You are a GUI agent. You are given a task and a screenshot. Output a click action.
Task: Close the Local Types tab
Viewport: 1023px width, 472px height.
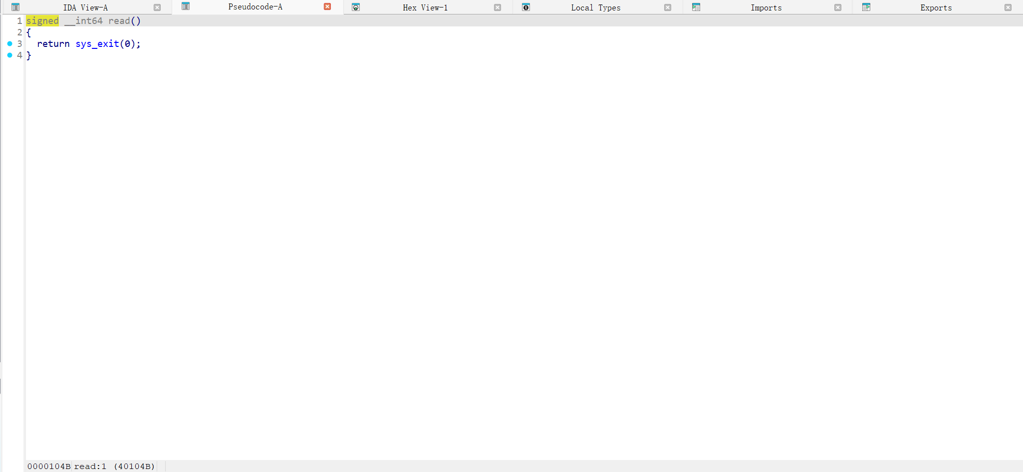(668, 7)
